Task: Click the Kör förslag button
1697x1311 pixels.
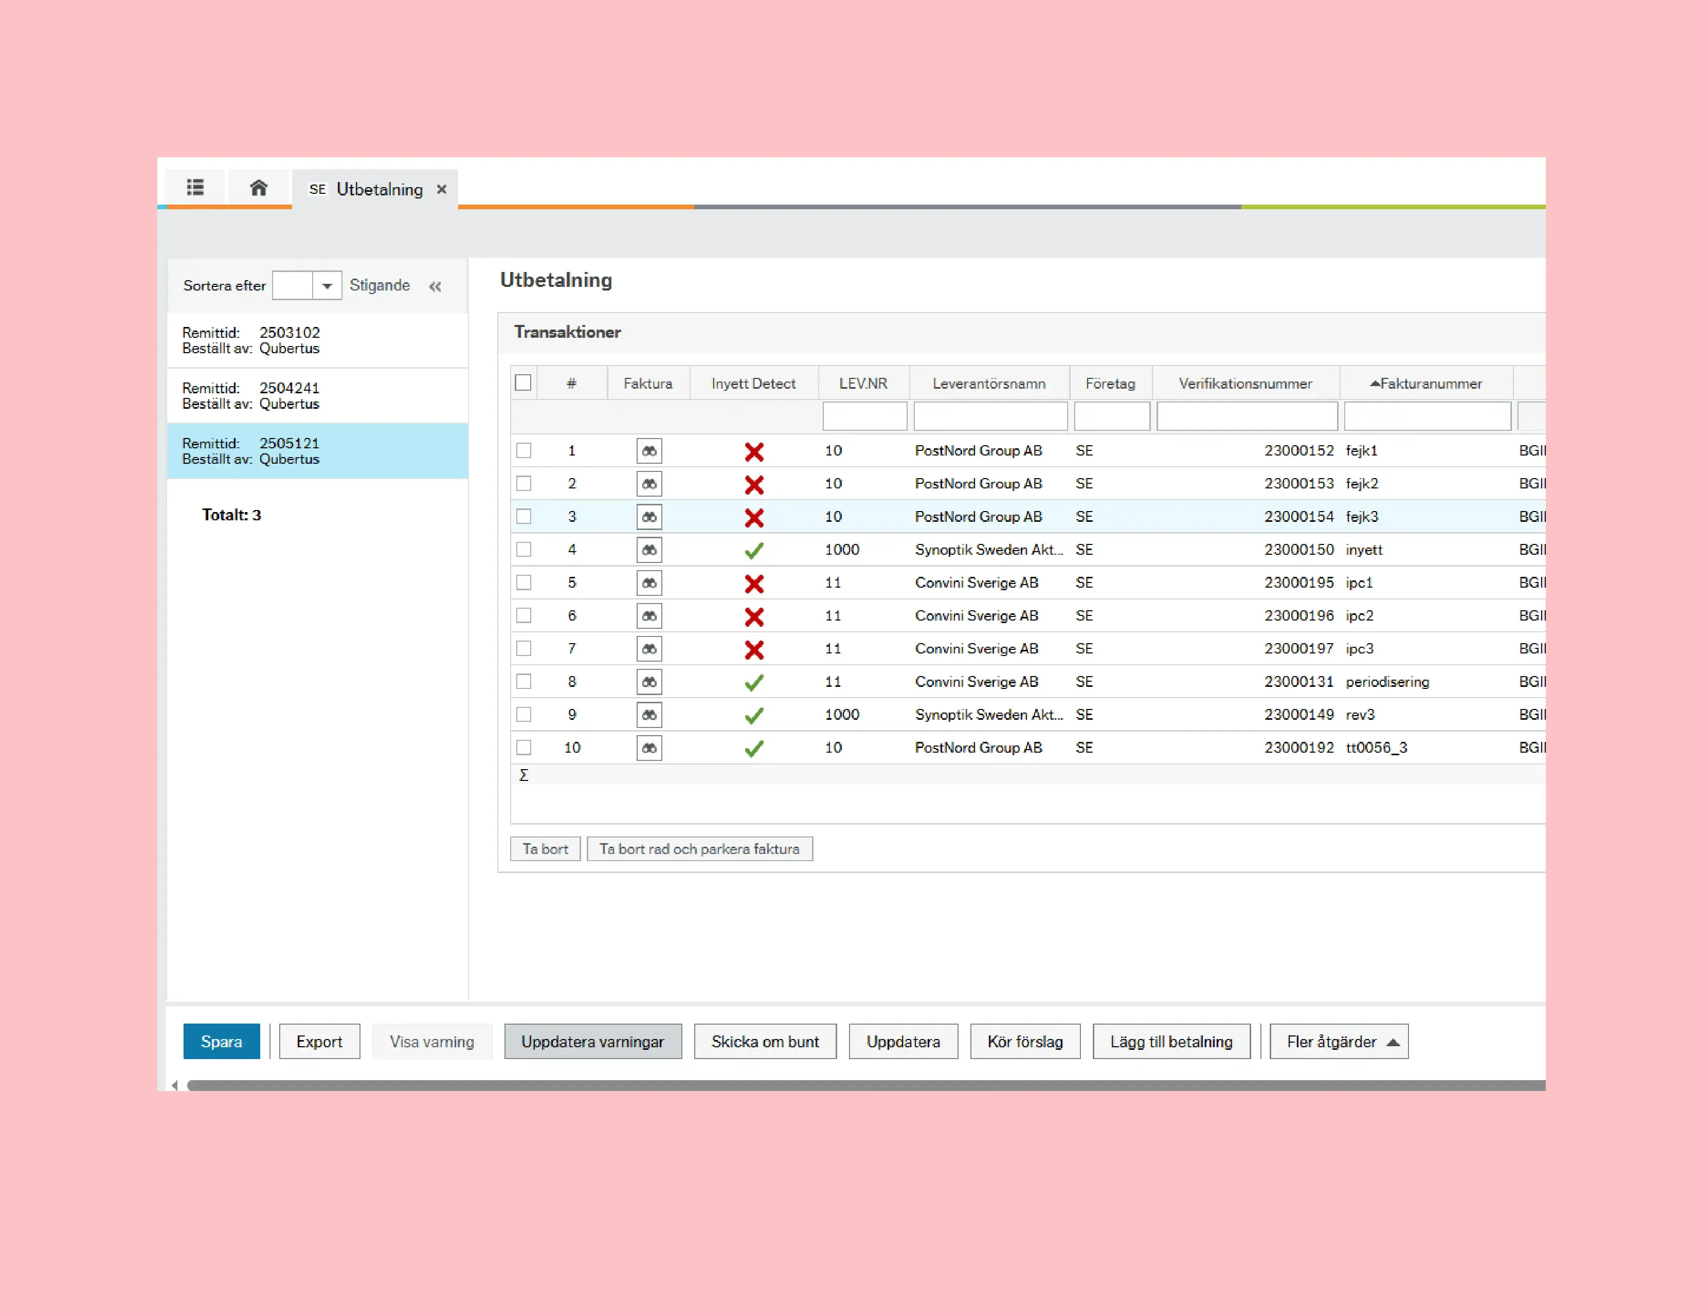Action: (1025, 1042)
